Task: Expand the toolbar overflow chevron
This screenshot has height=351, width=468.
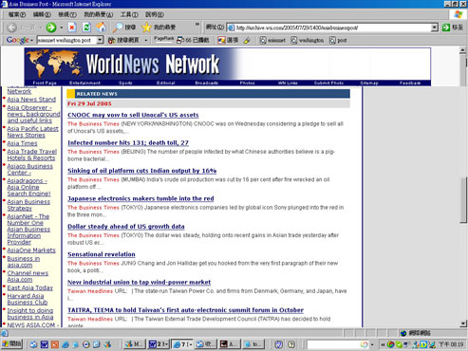Action: tap(197, 24)
